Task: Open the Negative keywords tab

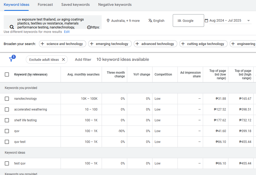Action: coord(115,5)
